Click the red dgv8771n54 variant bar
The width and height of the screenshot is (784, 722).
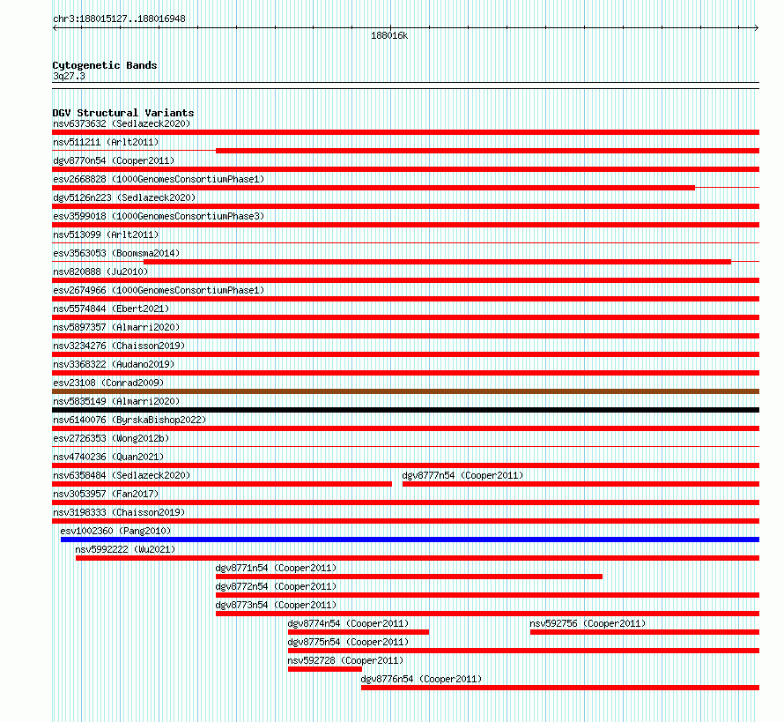click(x=409, y=577)
